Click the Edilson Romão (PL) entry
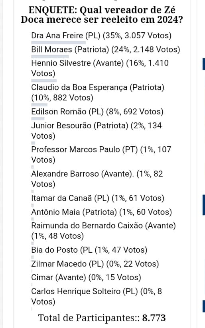The width and height of the screenshot is (205, 328). coord(97,112)
